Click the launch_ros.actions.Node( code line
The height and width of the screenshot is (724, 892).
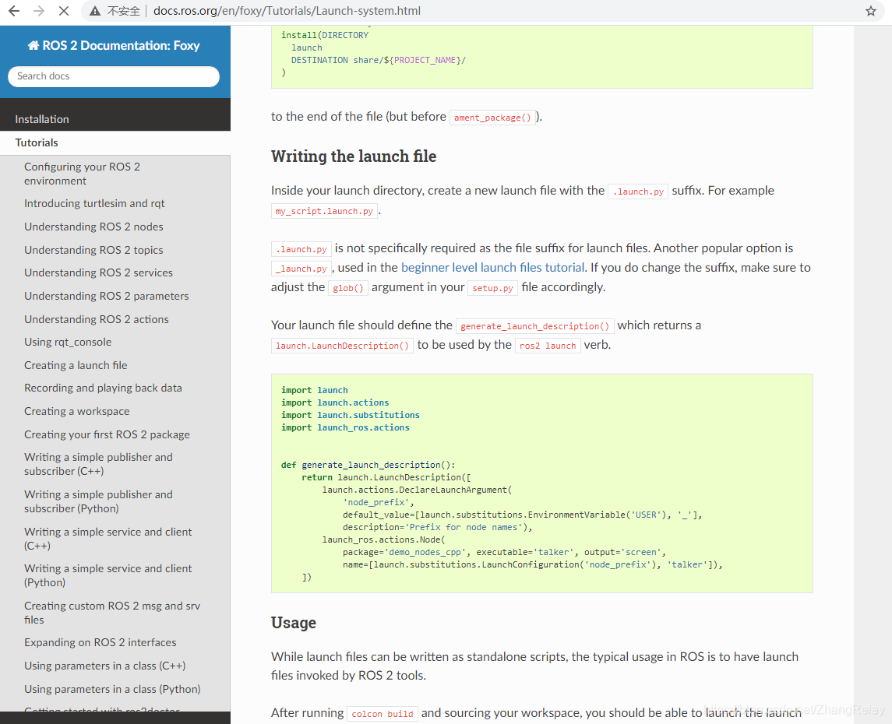click(383, 539)
